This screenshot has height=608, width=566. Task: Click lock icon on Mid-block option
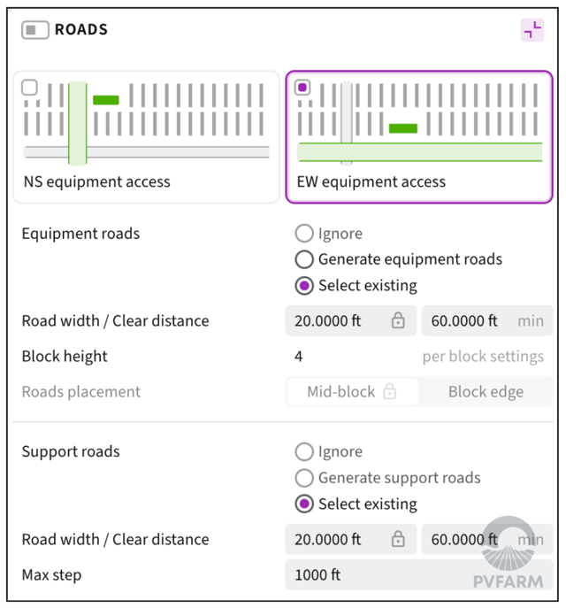(389, 392)
